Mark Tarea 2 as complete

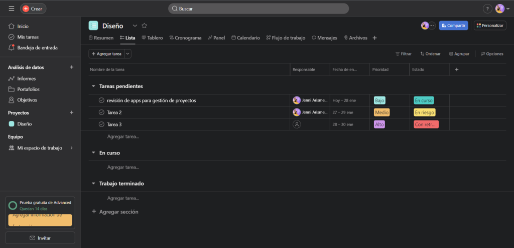[101, 112]
